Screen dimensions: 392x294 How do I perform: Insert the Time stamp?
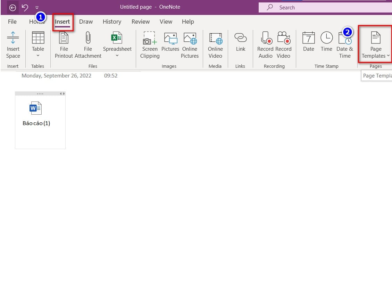click(x=326, y=38)
